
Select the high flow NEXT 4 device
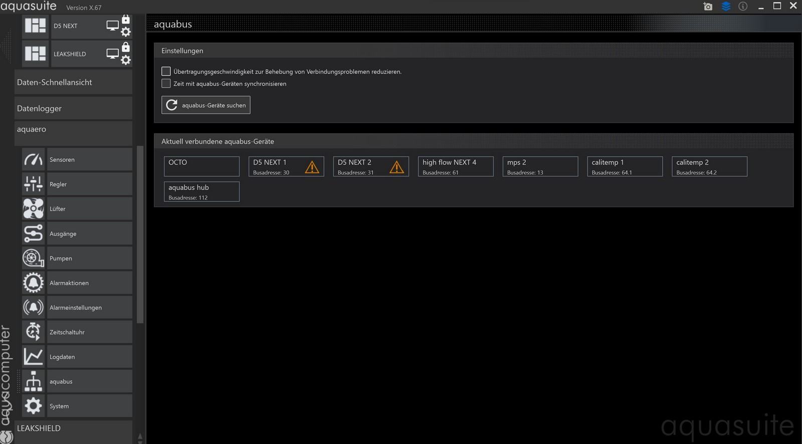(456, 166)
